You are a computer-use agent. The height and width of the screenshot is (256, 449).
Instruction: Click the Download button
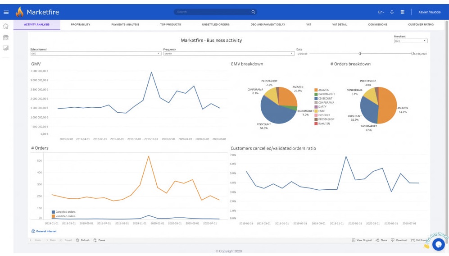click(399, 240)
